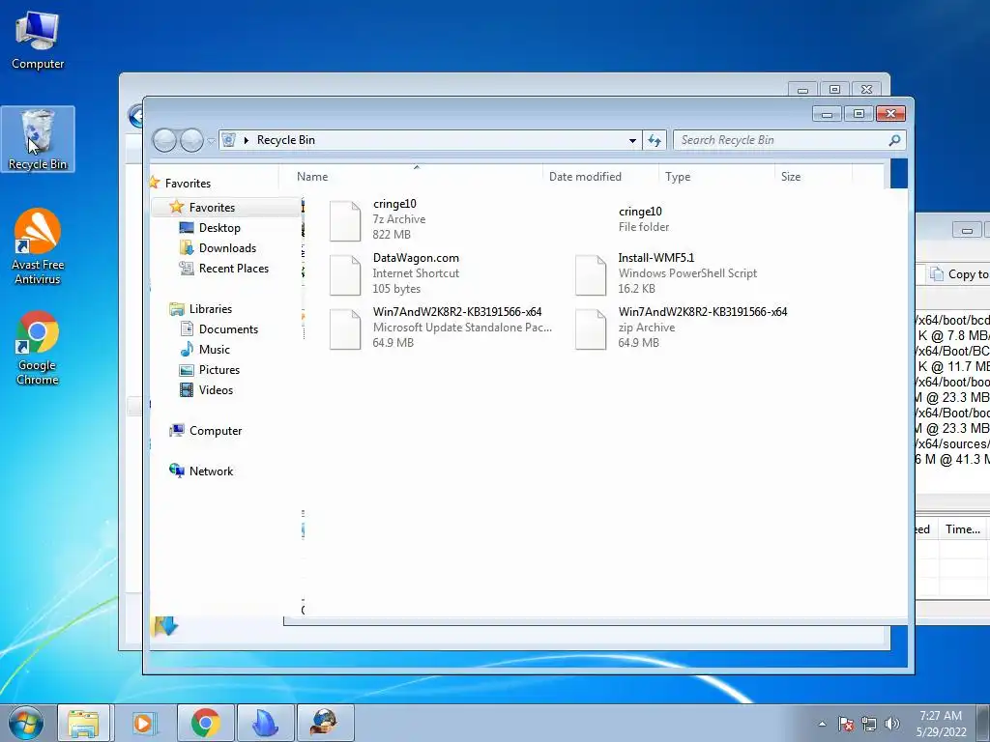The height and width of the screenshot is (742, 990).
Task: Click the Refresh button beside address bar
Action: [655, 140]
